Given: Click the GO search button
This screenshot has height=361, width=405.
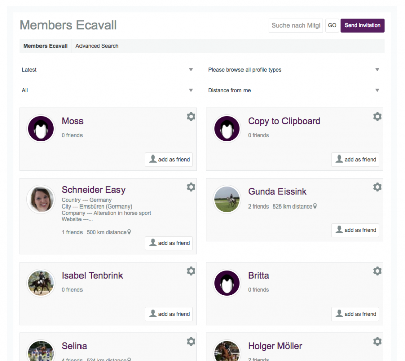Looking at the screenshot, I should [332, 26].
